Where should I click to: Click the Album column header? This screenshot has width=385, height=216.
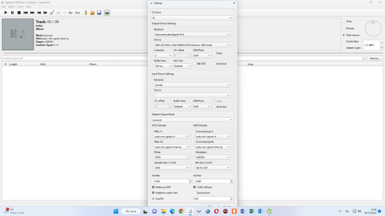tap(93, 64)
